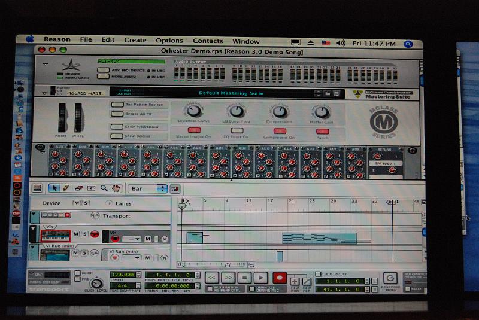Select the Pencil tool in sequencer toolbar

pos(65,188)
